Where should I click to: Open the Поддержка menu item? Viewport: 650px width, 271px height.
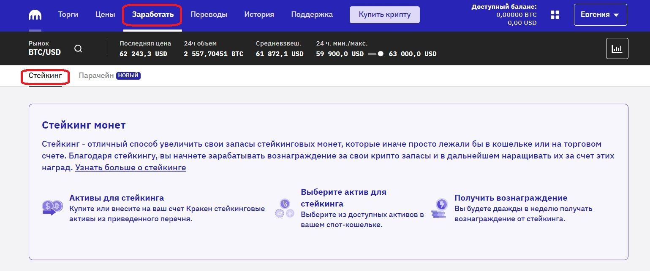(x=312, y=14)
